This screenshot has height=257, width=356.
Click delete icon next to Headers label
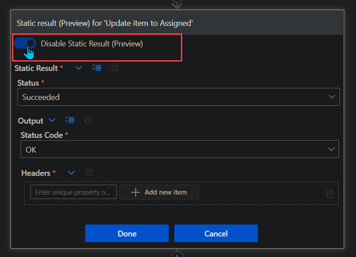(x=89, y=173)
